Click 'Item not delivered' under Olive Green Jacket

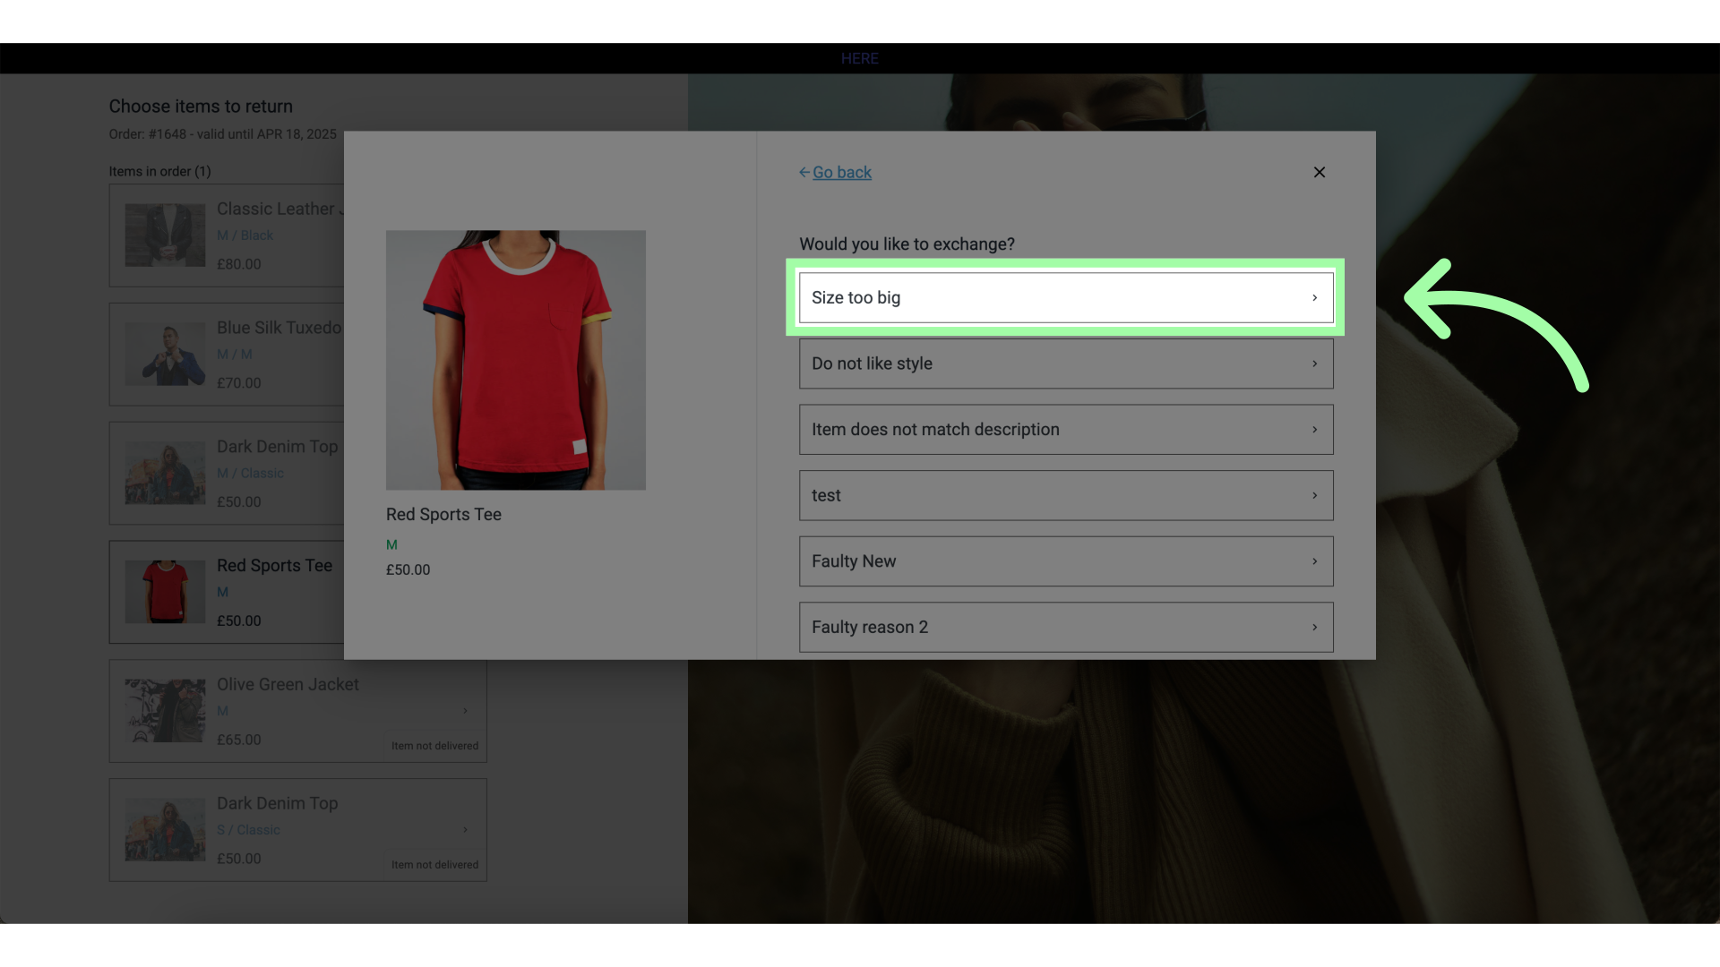coord(434,746)
